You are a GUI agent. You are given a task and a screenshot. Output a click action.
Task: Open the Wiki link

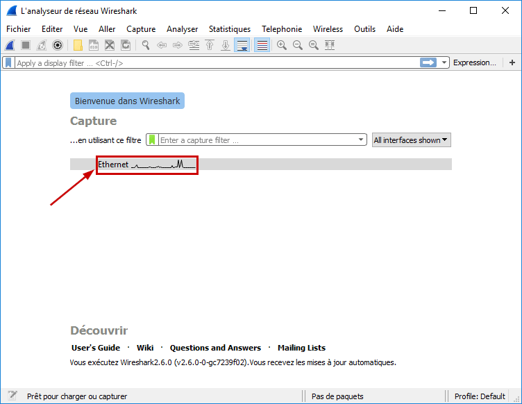[x=145, y=348]
